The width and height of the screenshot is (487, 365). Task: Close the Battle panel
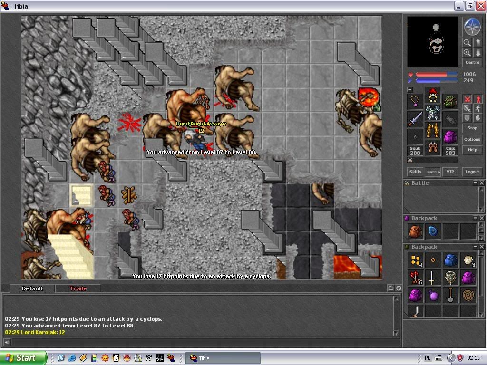tap(481, 183)
